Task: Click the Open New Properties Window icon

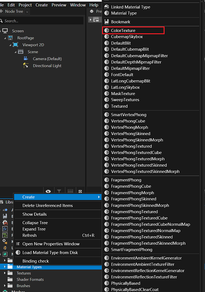Action: pos(18,244)
